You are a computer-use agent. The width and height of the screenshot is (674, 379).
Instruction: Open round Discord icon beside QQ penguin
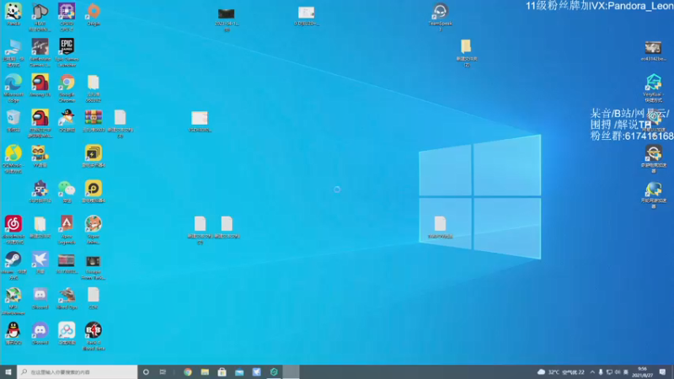40,333
